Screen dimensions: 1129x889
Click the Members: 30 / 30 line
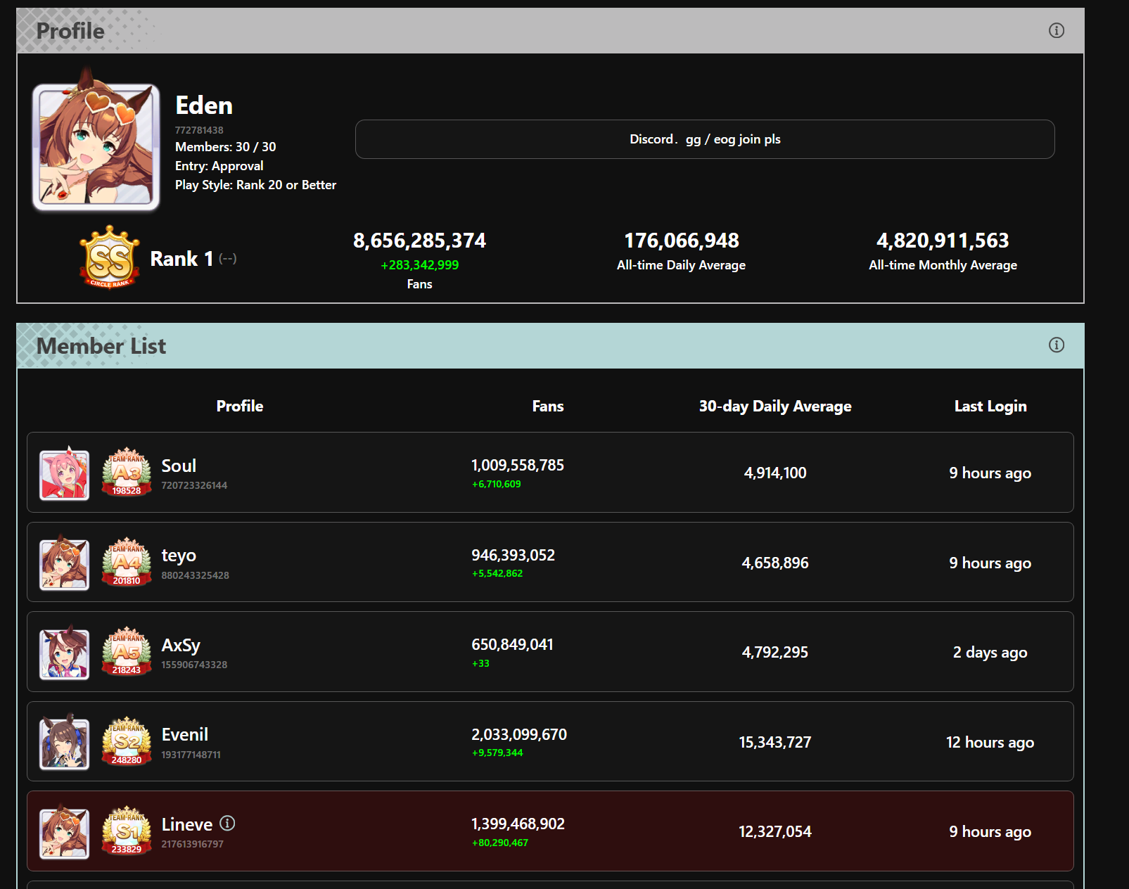[225, 147]
